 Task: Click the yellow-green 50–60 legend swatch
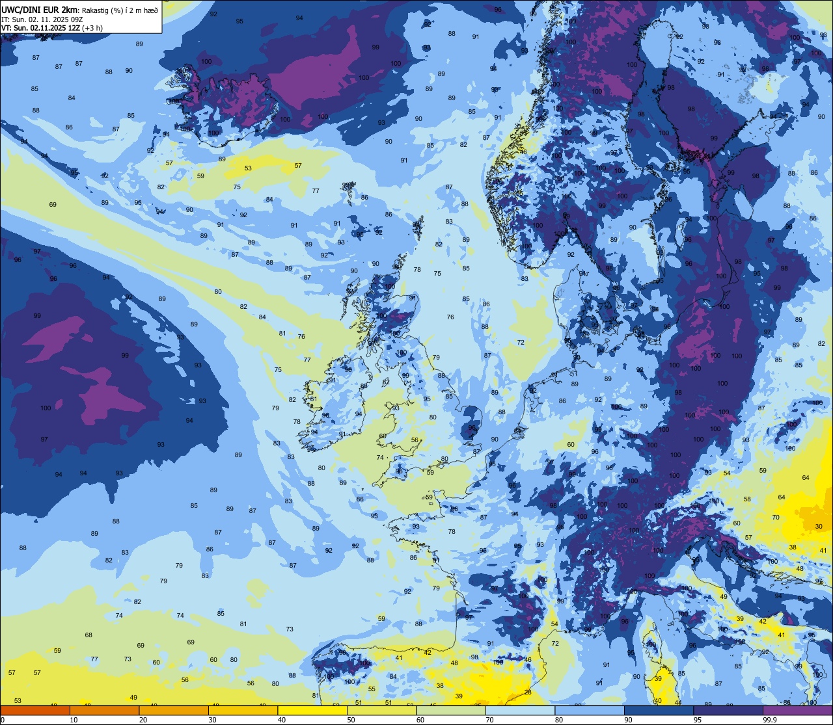coord(381,710)
